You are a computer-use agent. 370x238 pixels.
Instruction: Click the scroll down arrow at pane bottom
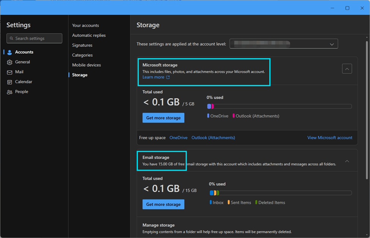[367, 235]
